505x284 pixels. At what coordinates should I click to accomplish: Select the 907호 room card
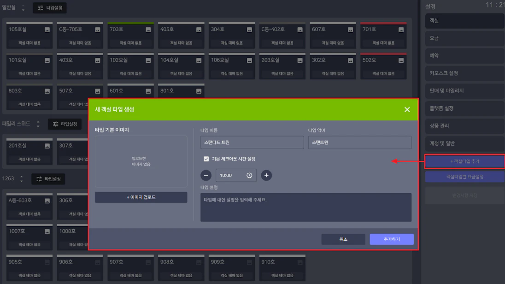(130, 268)
